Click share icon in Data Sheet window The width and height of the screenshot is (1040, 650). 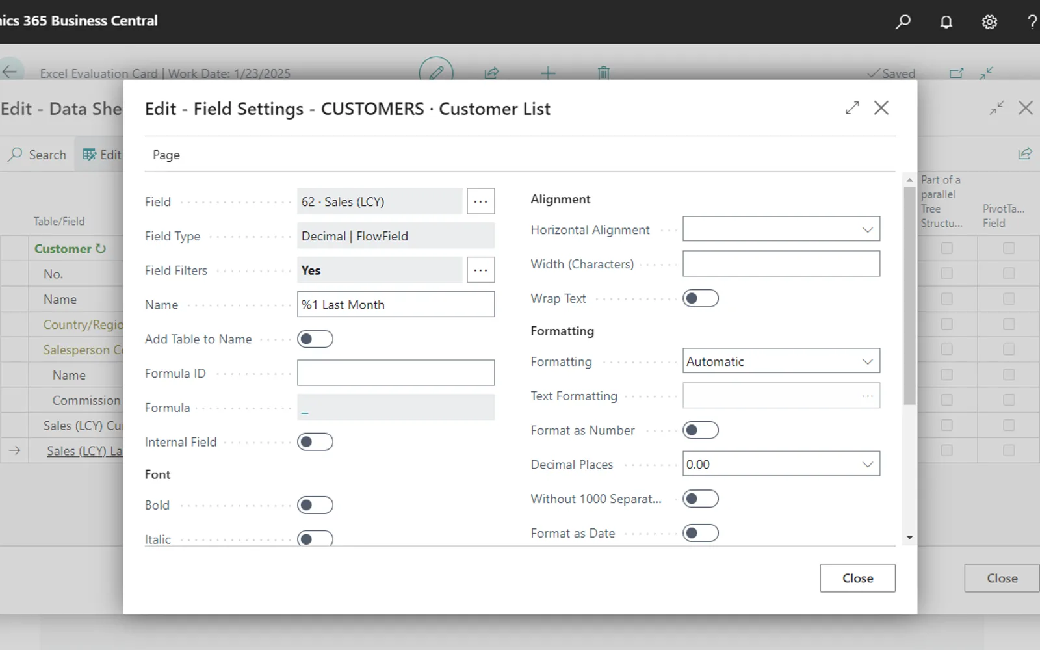[1025, 153]
